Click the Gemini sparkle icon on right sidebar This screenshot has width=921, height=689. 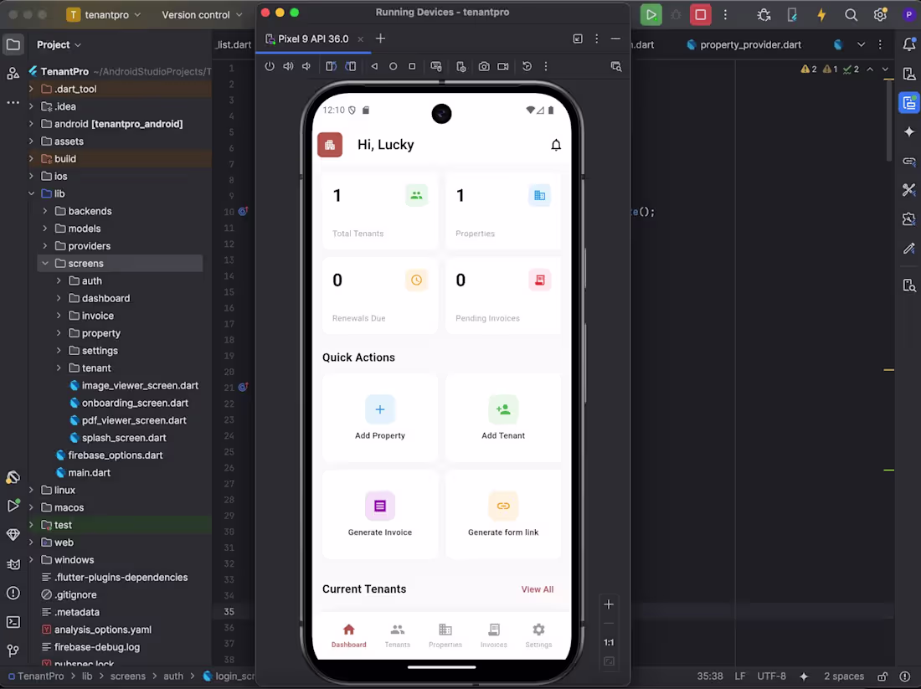pyautogui.click(x=908, y=131)
